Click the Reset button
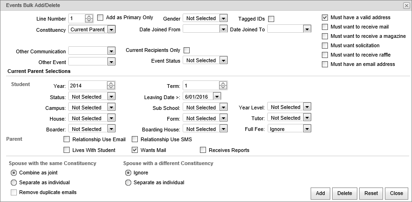 (371, 193)
